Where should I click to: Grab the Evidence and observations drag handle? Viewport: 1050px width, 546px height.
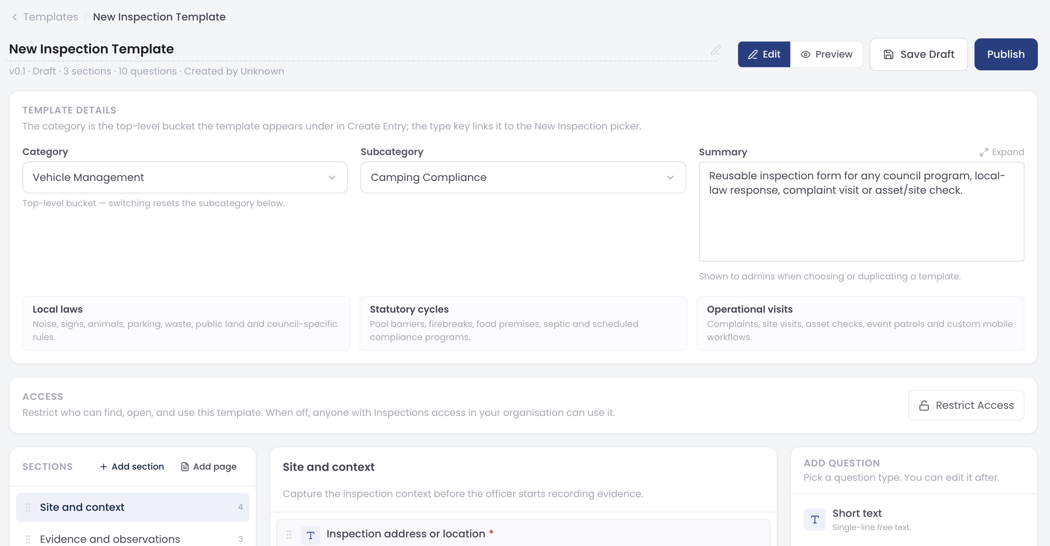28,539
